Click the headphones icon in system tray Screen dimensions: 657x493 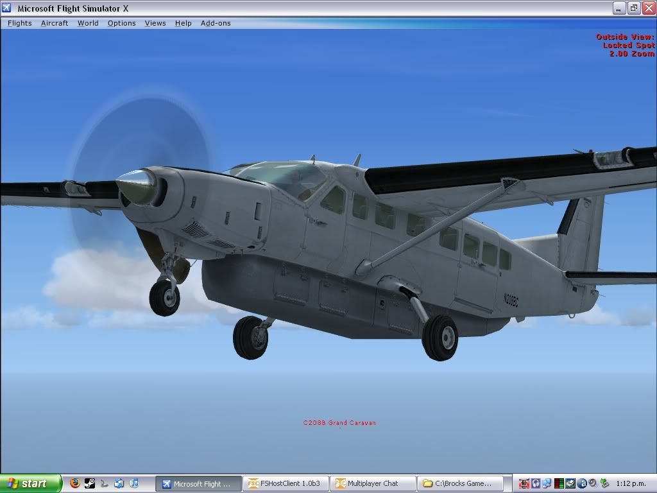pyautogui.click(x=536, y=483)
